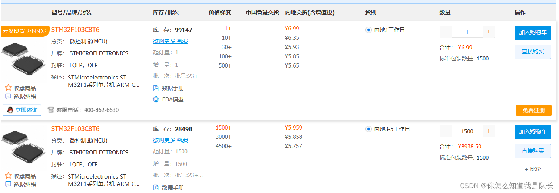Click the telephone icon beside 客服电话
Image resolution: width=559 pixels, height=193 pixels.
point(51,110)
